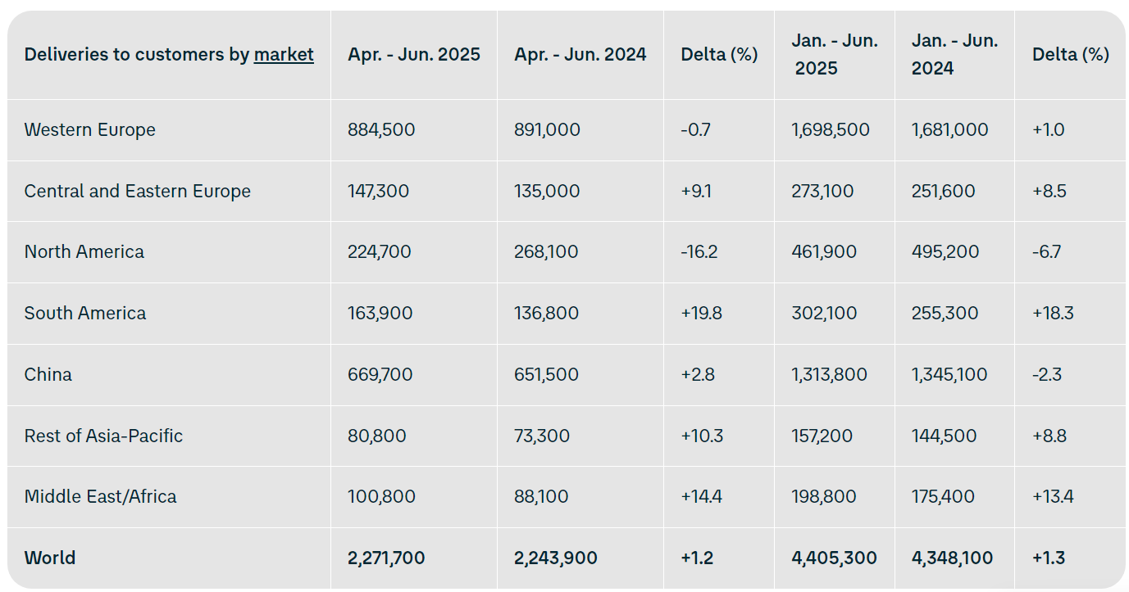1129x592 pixels.
Task: Select the "Rest of Asia-Pacific" row label
Action: [x=103, y=436]
